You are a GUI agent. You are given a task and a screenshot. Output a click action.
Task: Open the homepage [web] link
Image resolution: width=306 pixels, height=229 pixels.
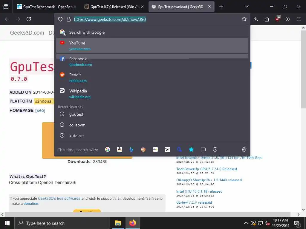pyautogui.click(x=40, y=110)
